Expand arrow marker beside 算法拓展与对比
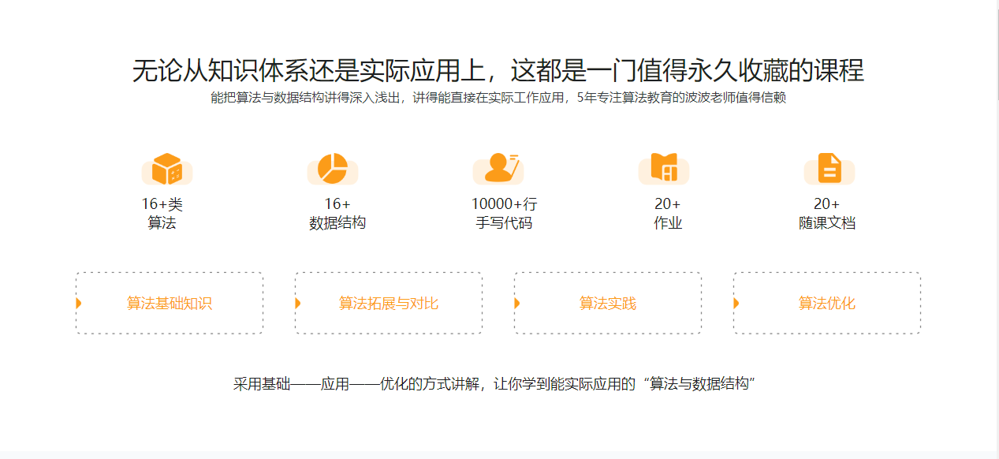The width and height of the screenshot is (999, 459). (298, 304)
